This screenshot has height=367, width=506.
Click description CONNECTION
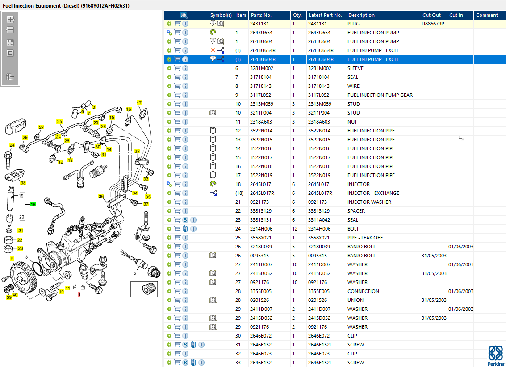(x=363, y=291)
